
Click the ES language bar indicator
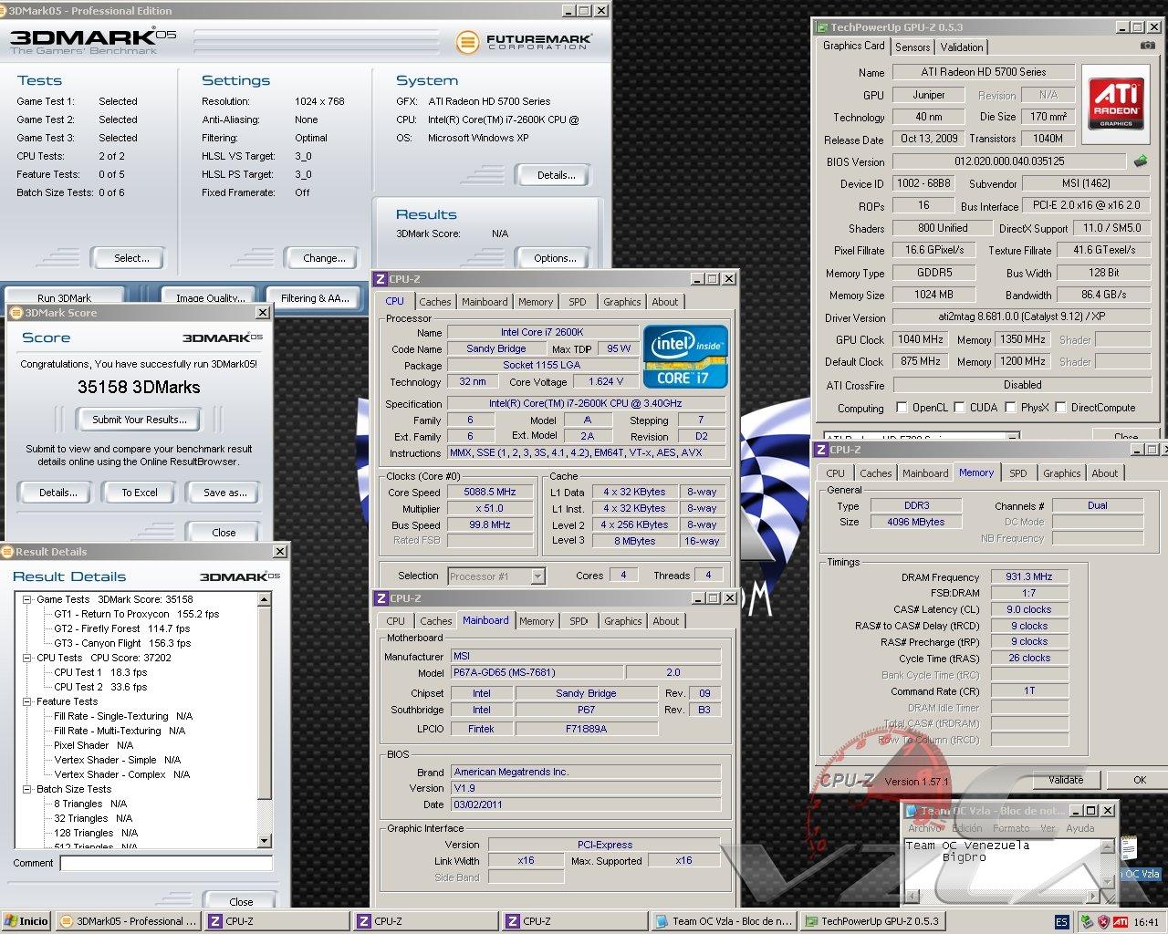(x=1062, y=921)
